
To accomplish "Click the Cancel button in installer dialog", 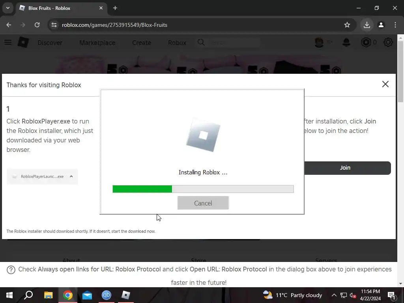I will tap(203, 203).
